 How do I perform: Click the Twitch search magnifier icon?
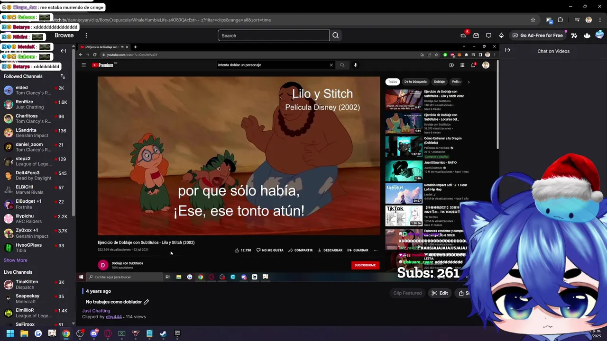coord(336,36)
